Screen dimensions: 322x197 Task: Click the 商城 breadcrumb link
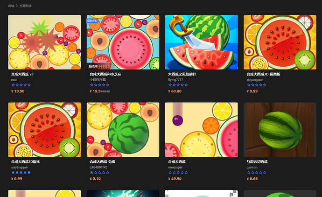pyautogui.click(x=11, y=6)
